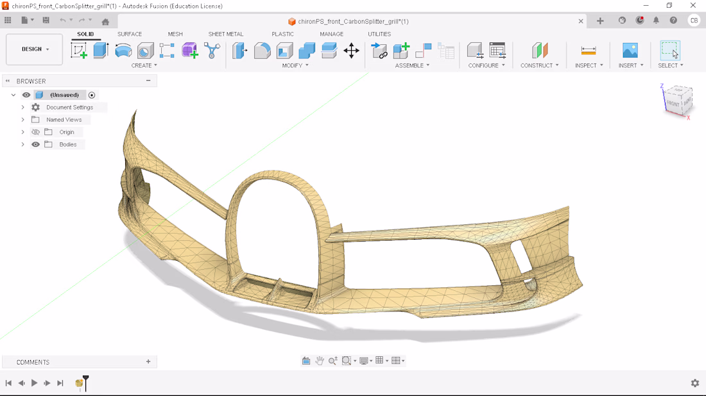Expand the Origin node
The width and height of the screenshot is (706, 396).
[23, 132]
